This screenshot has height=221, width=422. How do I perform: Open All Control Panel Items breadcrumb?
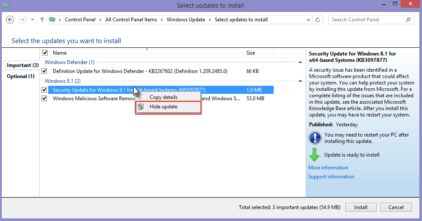pos(131,20)
